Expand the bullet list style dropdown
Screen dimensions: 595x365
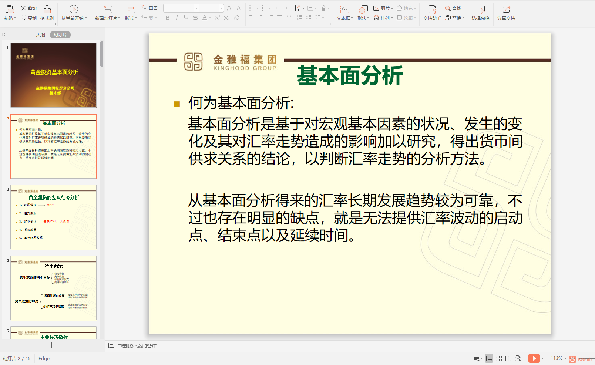(x=258, y=7)
